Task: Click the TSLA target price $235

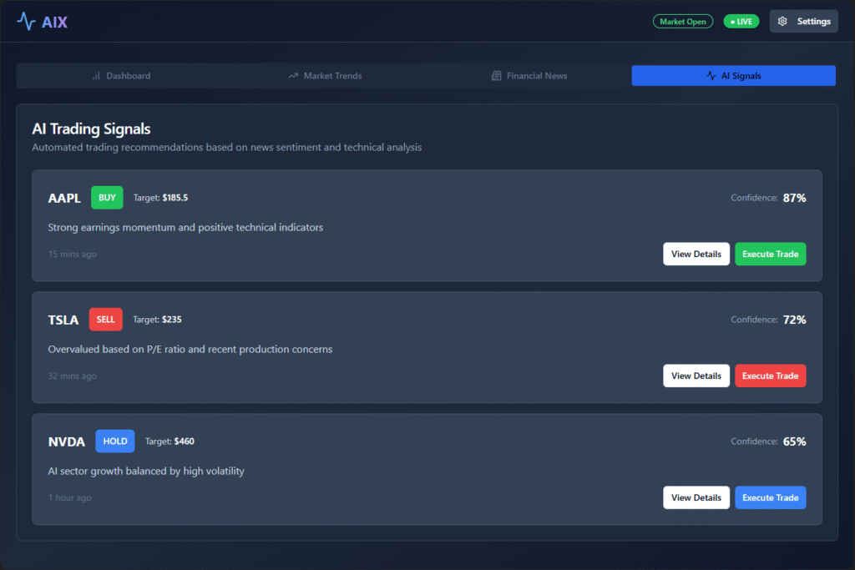Action: (172, 320)
